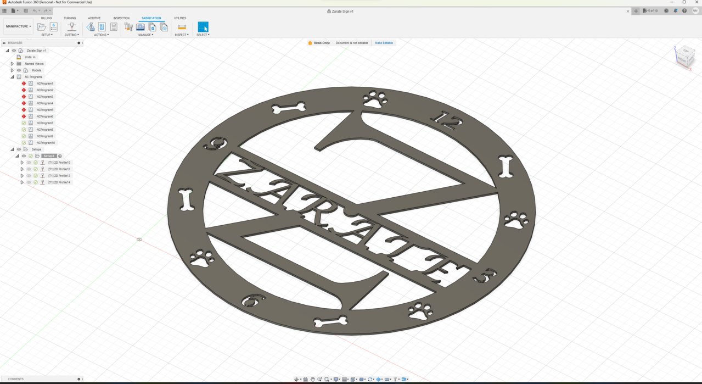
Task: Switch to the UTILITIES tab
Action: [x=180, y=18]
